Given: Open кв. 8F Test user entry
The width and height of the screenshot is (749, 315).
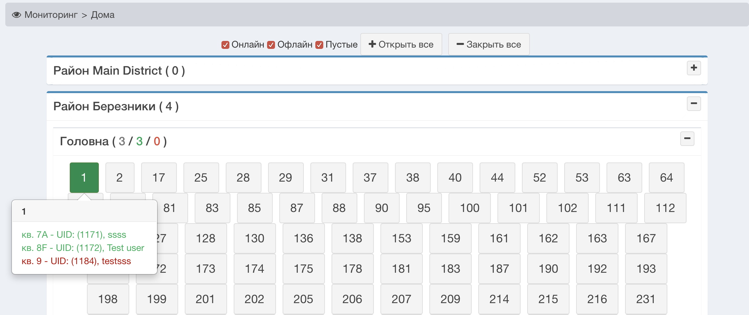Looking at the screenshot, I should [83, 248].
